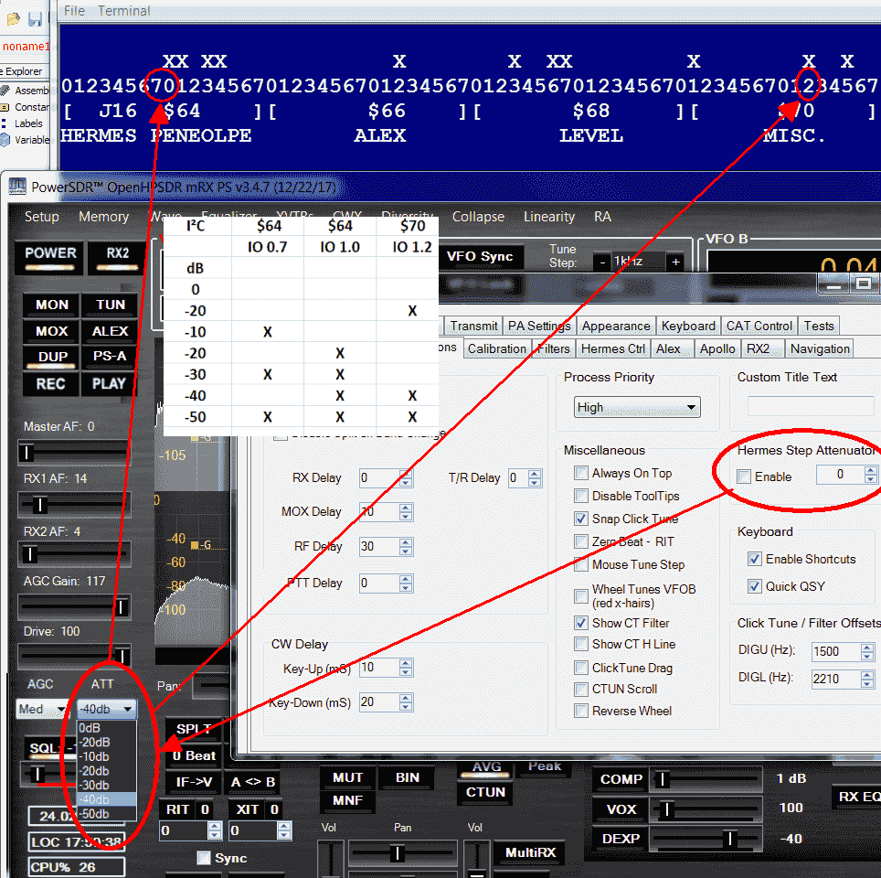881x878 pixels.
Task: Toggle the MON monitor button
Action: pyautogui.click(x=52, y=305)
